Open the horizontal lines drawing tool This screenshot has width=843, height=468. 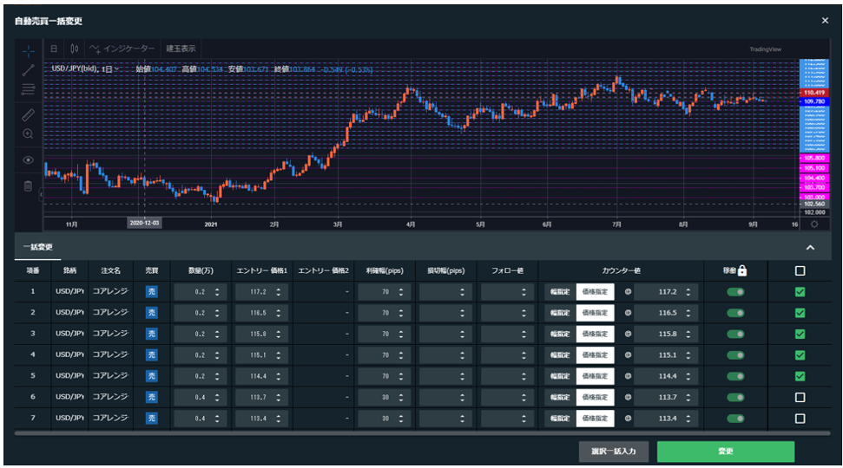29,89
